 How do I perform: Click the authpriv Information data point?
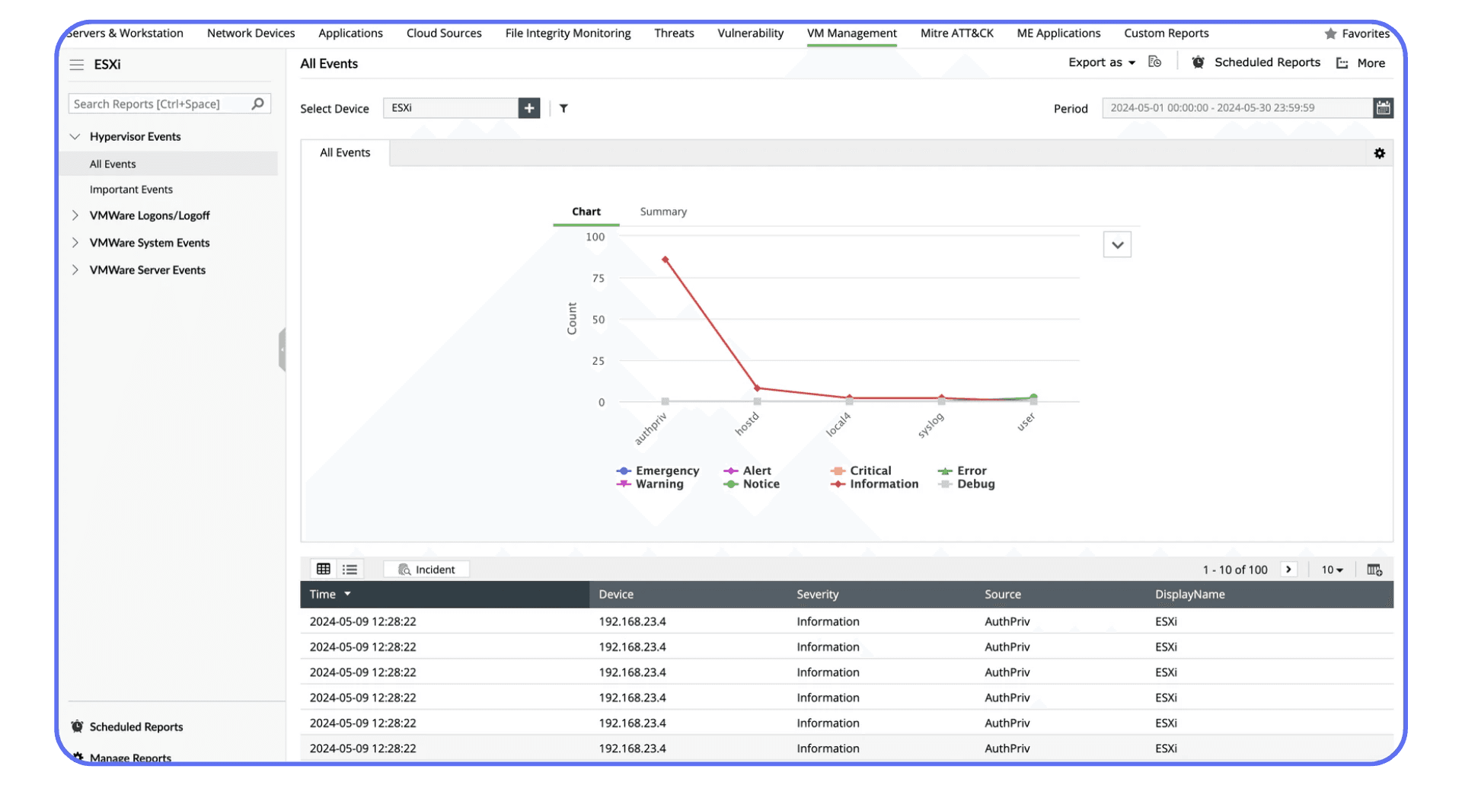pos(666,260)
